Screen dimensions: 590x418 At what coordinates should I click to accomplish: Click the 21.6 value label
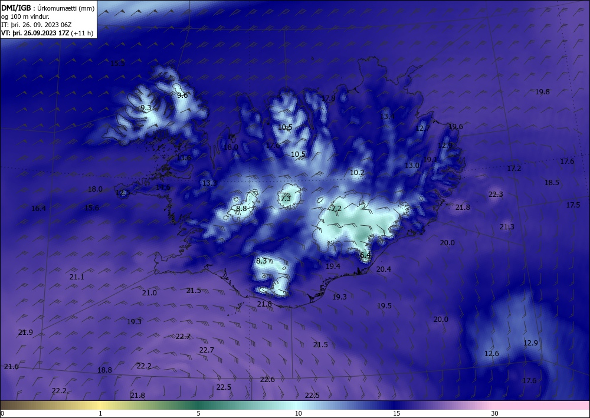click(x=11, y=367)
